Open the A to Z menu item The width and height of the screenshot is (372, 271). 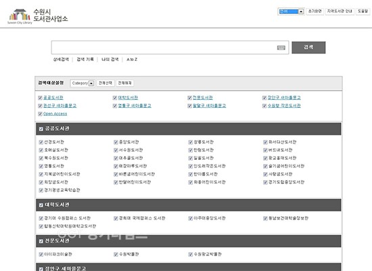[132, 60]
